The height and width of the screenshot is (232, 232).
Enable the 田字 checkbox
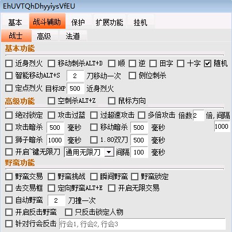153,63
